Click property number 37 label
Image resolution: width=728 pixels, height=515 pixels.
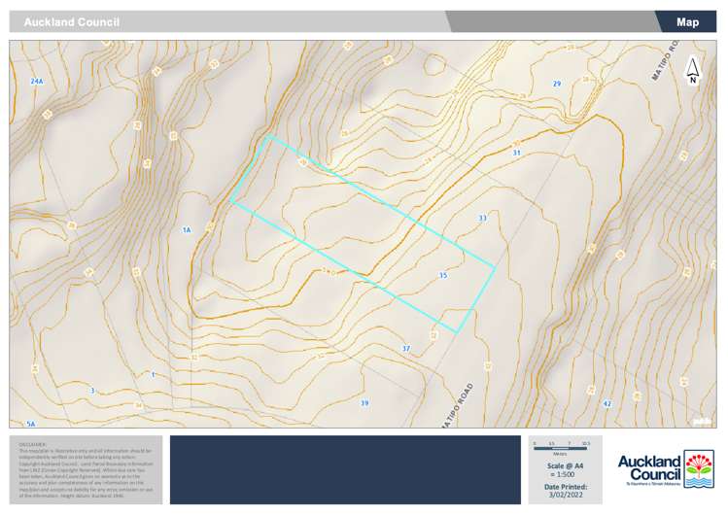pyautogui.click(x=406, y=348)
